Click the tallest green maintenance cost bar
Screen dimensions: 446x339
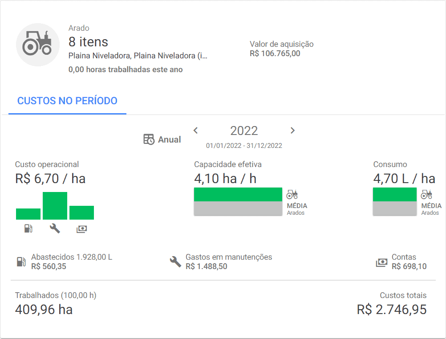pos(55,205)
